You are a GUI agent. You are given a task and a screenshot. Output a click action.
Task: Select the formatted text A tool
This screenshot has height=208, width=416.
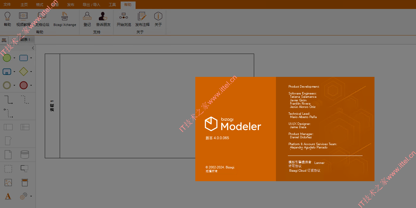tap(8, 196)
